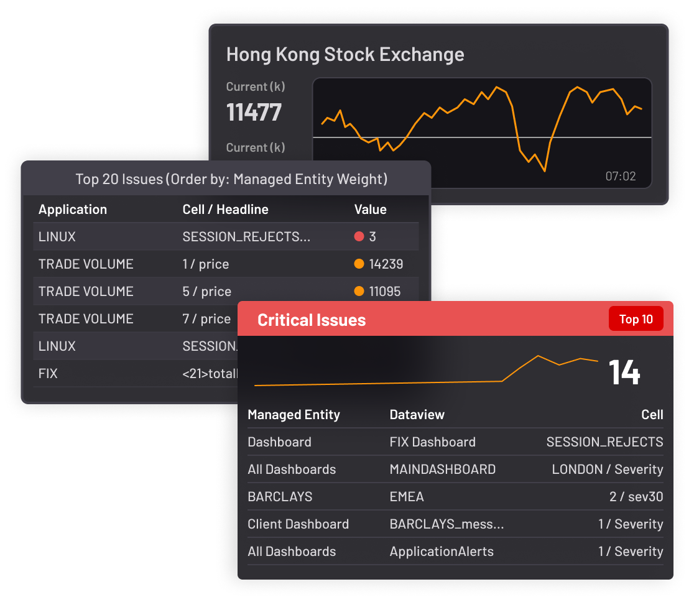Select the BARCLAYS managed entity row
694x597 pixels.
tap(280, 497)
